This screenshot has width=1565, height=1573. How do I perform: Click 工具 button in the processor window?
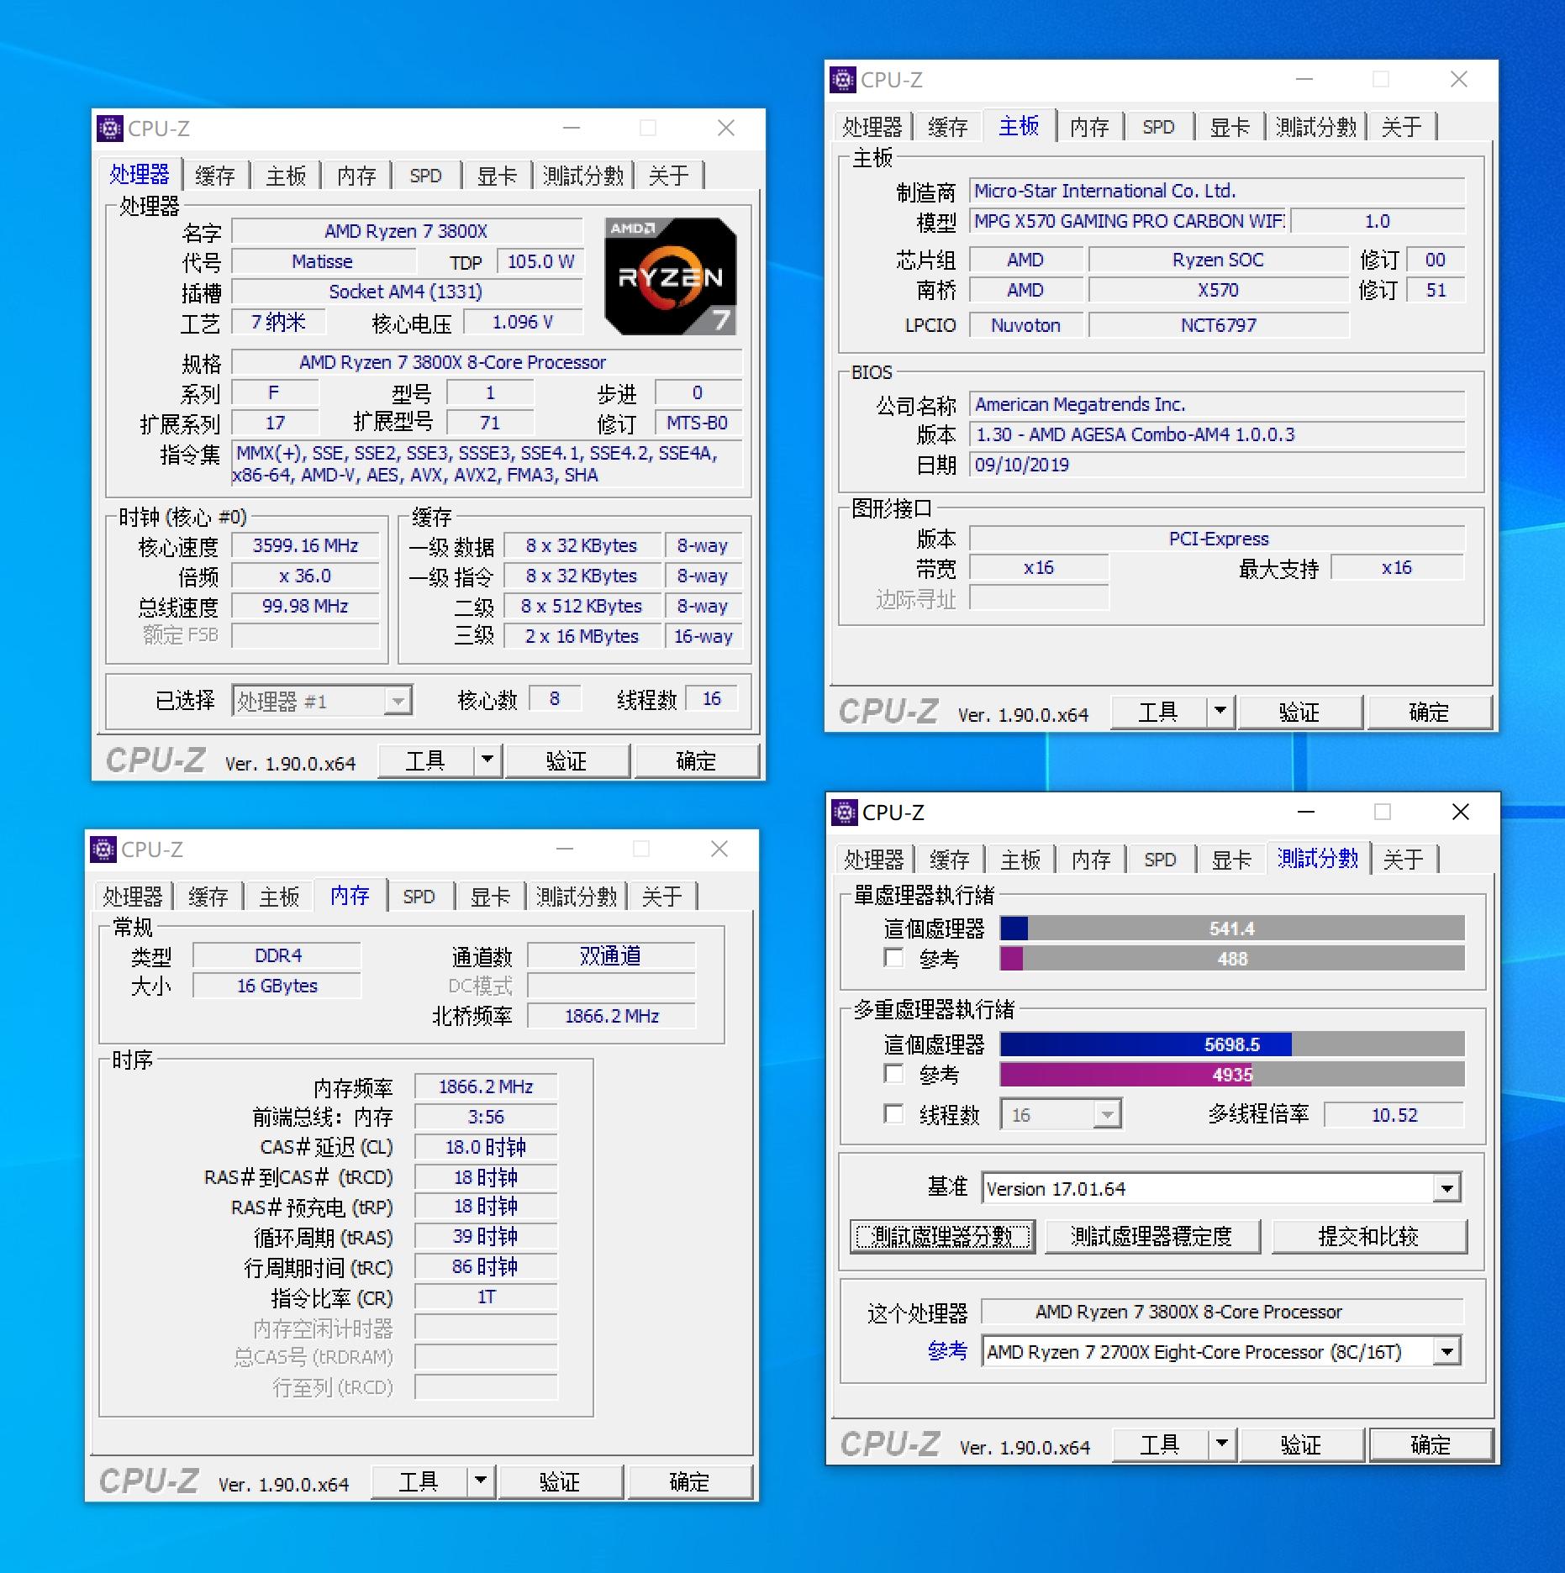pos(425,760)
